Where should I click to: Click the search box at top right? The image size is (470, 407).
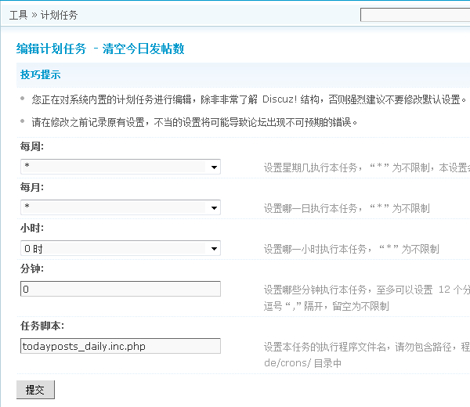tap(414, 15)
